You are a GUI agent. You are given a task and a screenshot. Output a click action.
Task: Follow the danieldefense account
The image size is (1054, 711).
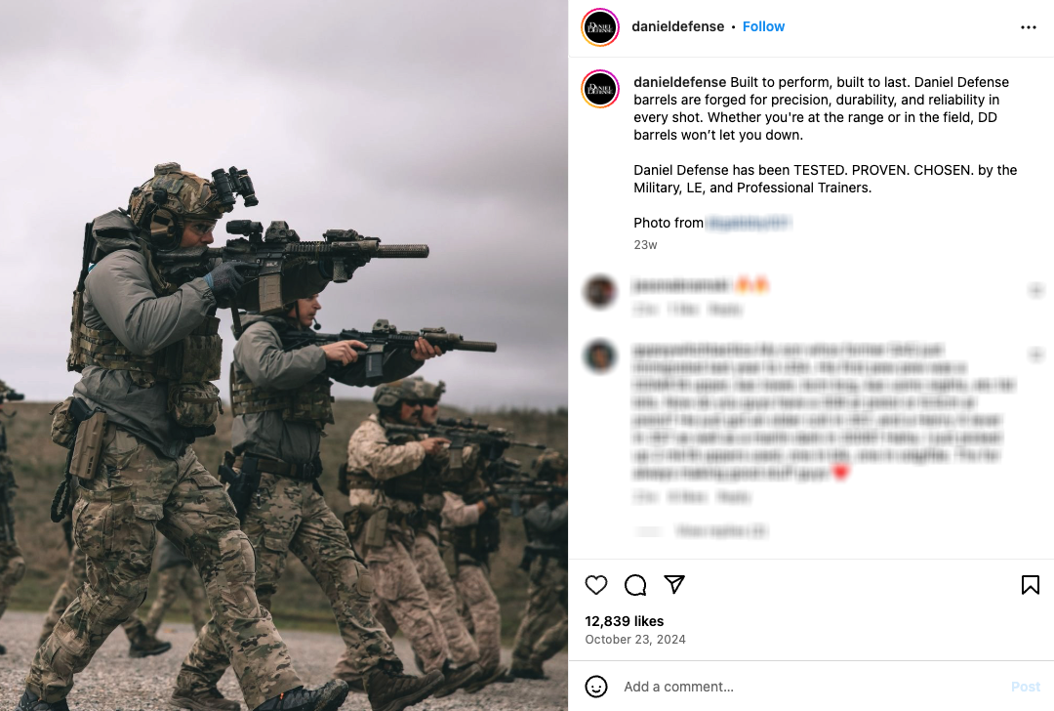point(763,26)
